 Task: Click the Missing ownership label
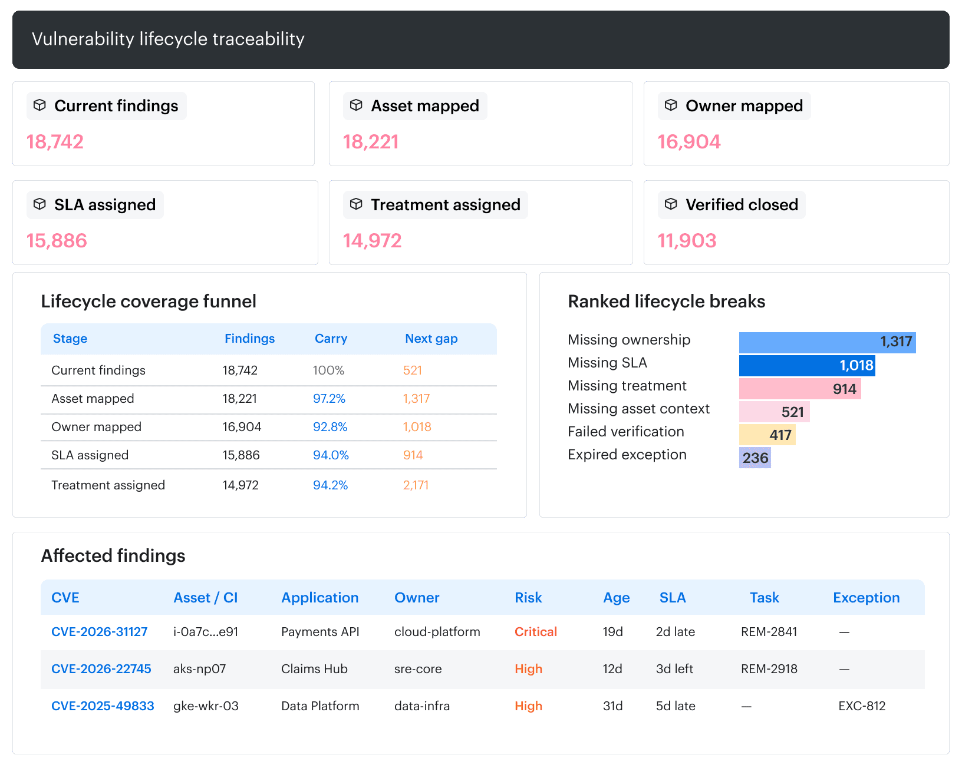[629, 340]
